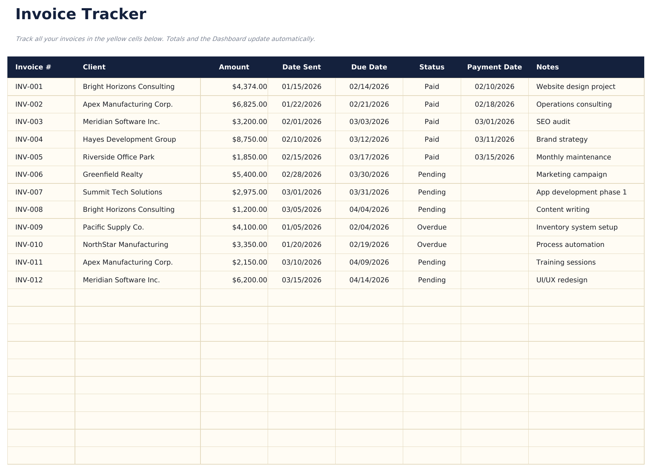Screen dimensions: 652x472
Task: Select the first empty Invoice # cell
Action: (x=41, y=297)
